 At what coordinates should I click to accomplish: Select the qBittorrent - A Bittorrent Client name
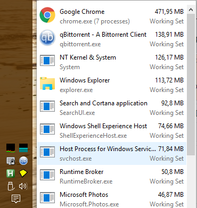pos(103,35)
